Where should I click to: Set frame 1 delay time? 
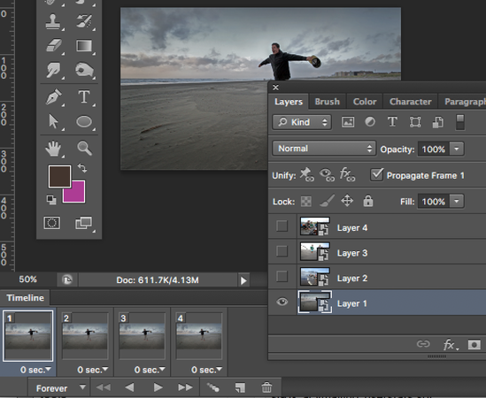pyautogui.click(x=35, y=370)
